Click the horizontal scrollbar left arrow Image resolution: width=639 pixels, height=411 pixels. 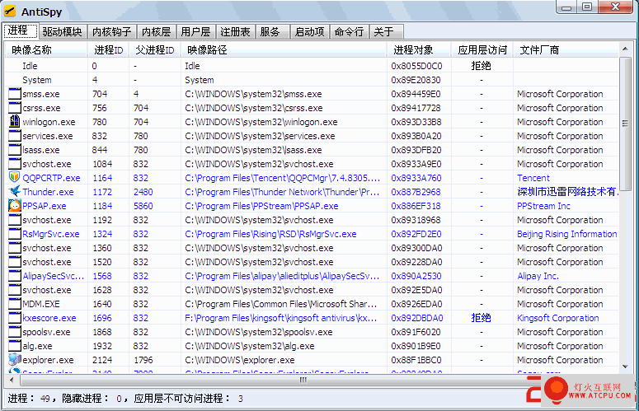[12, 380]
